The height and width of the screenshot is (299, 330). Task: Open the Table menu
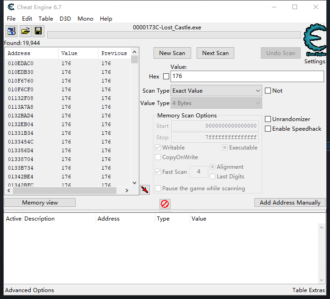46,19
